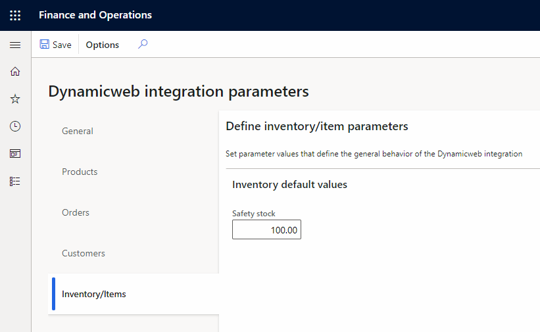Expand the navigation pane hamburger menu
Viewport: 540px width, 332px height.
[15, 45]
